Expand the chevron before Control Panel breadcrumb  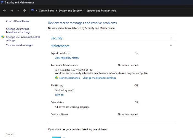tap(36, 11)
